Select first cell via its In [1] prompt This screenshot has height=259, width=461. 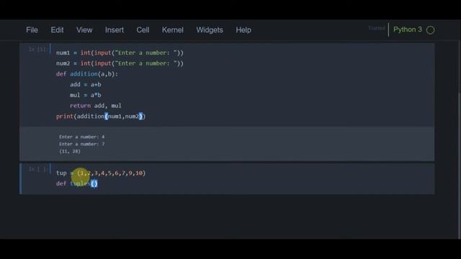click(38, 50)
